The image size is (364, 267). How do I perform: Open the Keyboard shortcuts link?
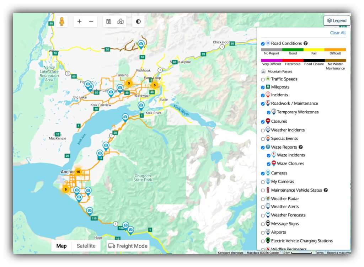[x=230, y=253]
